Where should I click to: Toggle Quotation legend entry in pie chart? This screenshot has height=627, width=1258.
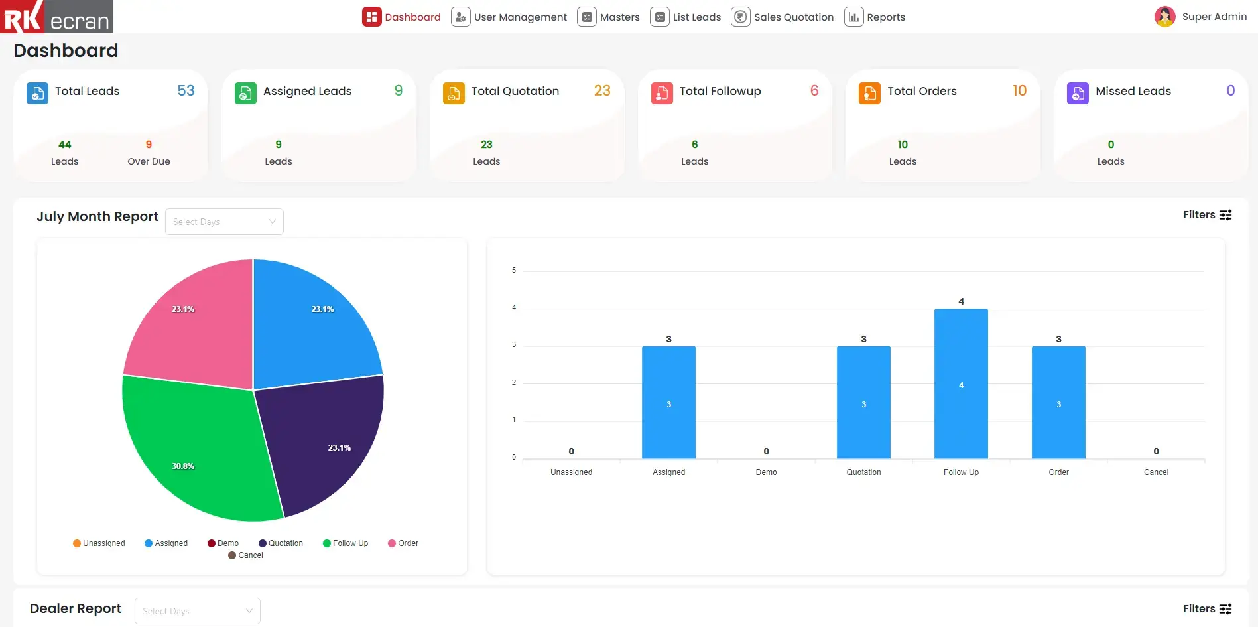[x=281, y=543]
